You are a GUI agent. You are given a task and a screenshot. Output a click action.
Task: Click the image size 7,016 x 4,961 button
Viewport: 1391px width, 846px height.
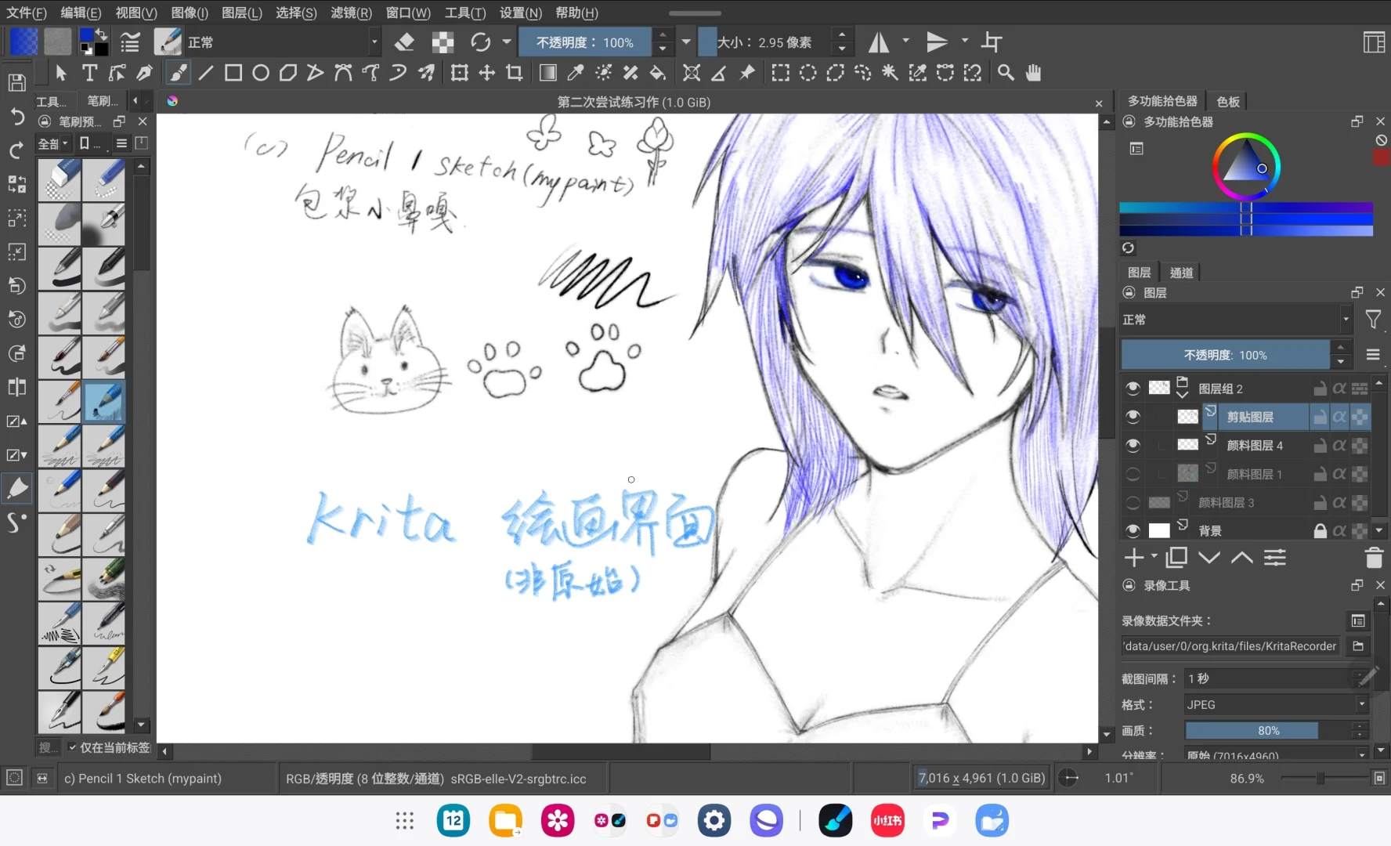click(x=981, y=778)
